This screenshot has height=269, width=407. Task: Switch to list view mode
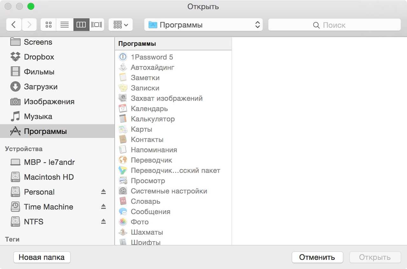[x=65, y=25]
